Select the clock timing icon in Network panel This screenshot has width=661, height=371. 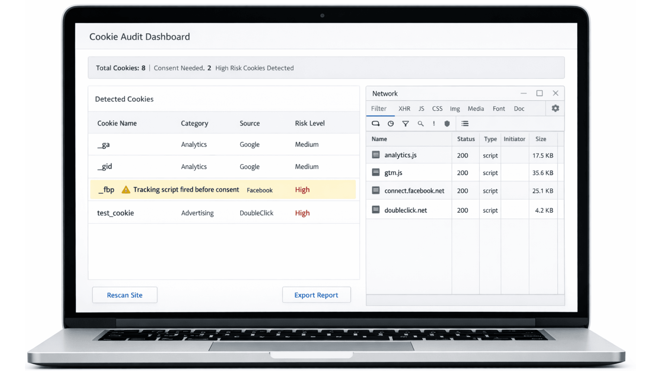pos(391,123)
